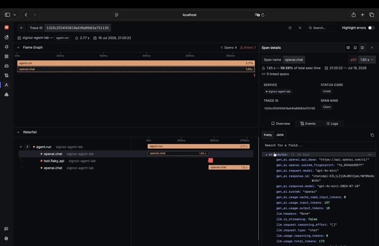
Task: Copy attributes with the copy icon
Action: [x=372, y=135]
